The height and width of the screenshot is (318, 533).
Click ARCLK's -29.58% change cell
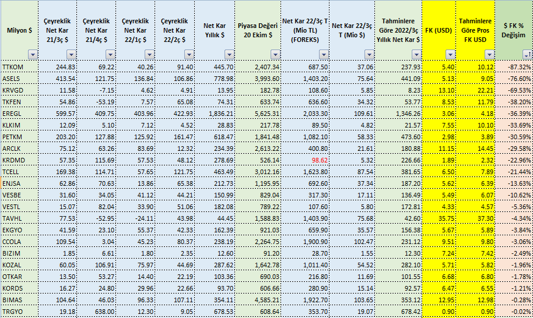514,149
